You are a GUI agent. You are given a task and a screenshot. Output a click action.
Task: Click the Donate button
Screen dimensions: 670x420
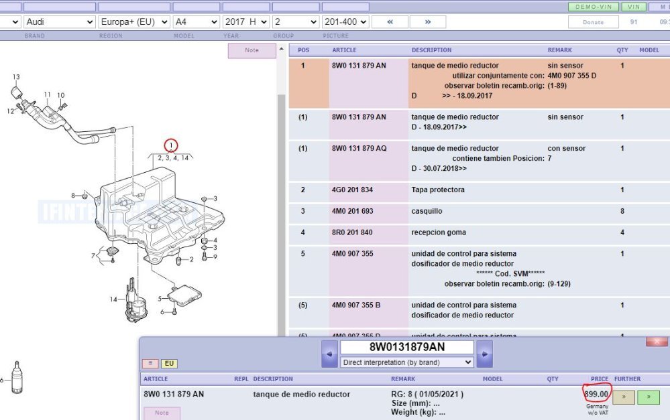(x=593, y=22)
